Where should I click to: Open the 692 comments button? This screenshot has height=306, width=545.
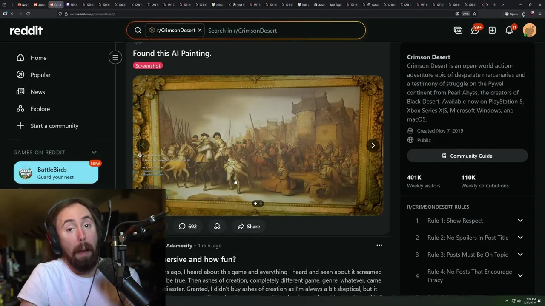188,227
